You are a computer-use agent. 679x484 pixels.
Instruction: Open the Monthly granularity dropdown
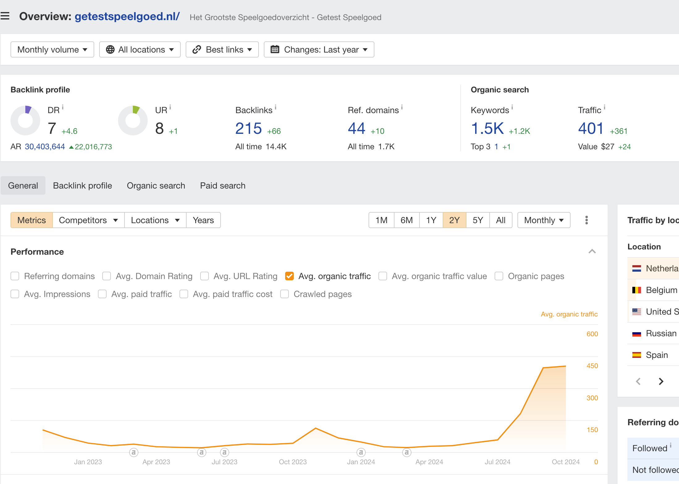544,220
